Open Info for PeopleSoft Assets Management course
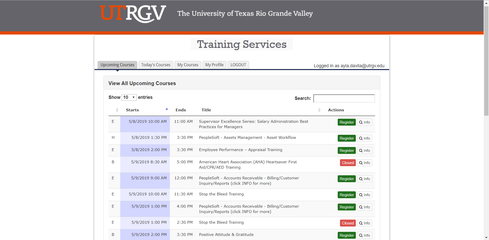The width and height of the screenshot is (489, 240). pyautogui.click(x=364, y=138)
